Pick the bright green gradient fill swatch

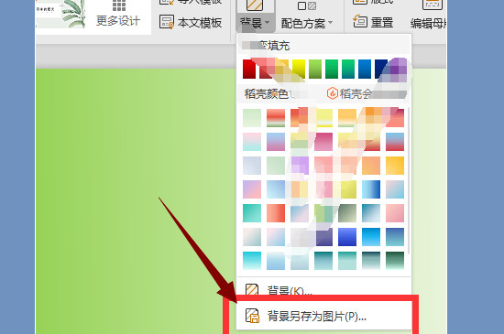(332, 69)
